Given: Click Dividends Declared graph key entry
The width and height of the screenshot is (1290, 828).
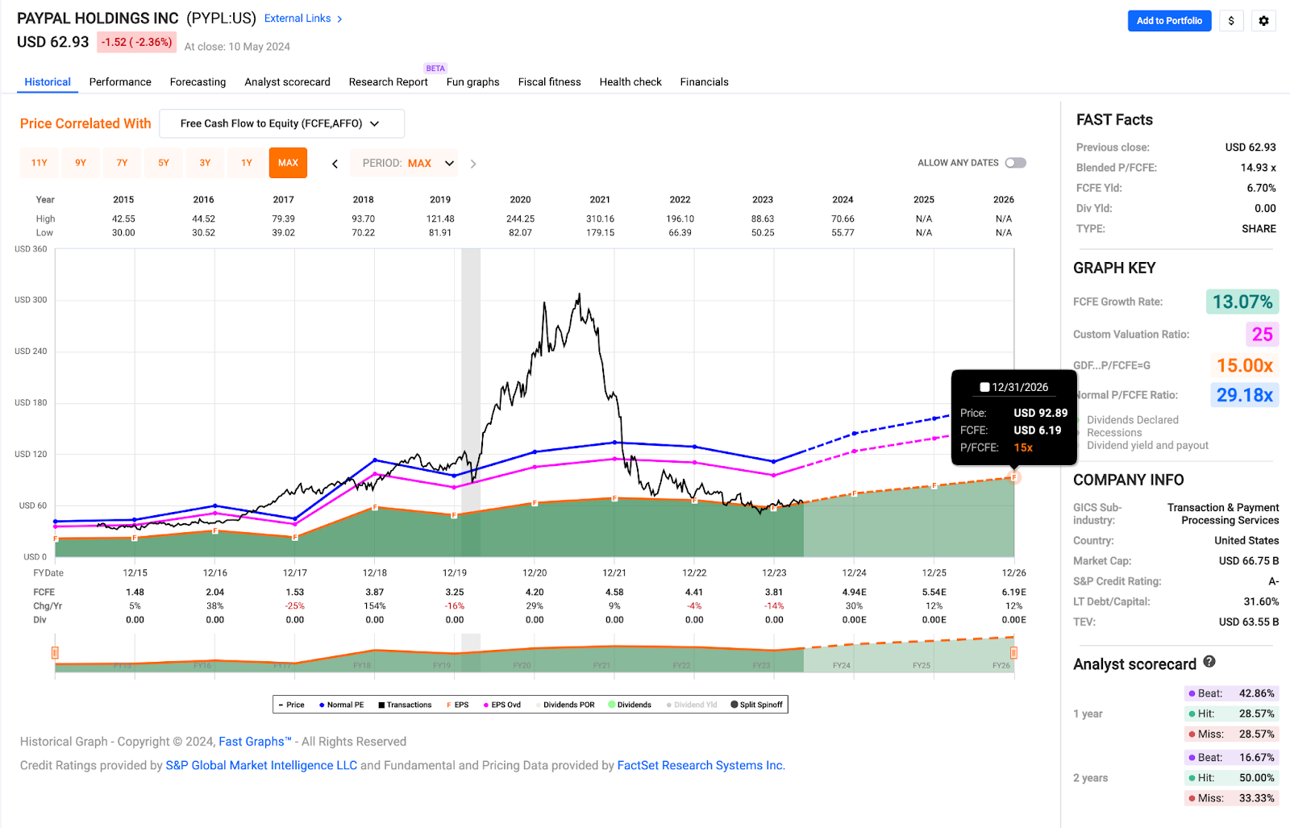Looking at the screenshot, I should coord(1132,420).
